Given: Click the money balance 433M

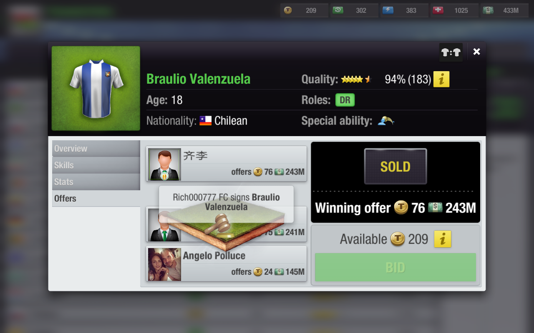Looking at the screenshot, I should click(505, 10).
